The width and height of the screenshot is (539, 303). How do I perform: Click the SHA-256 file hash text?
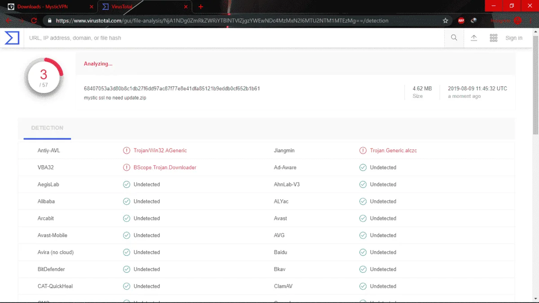(x=172, y=88)
